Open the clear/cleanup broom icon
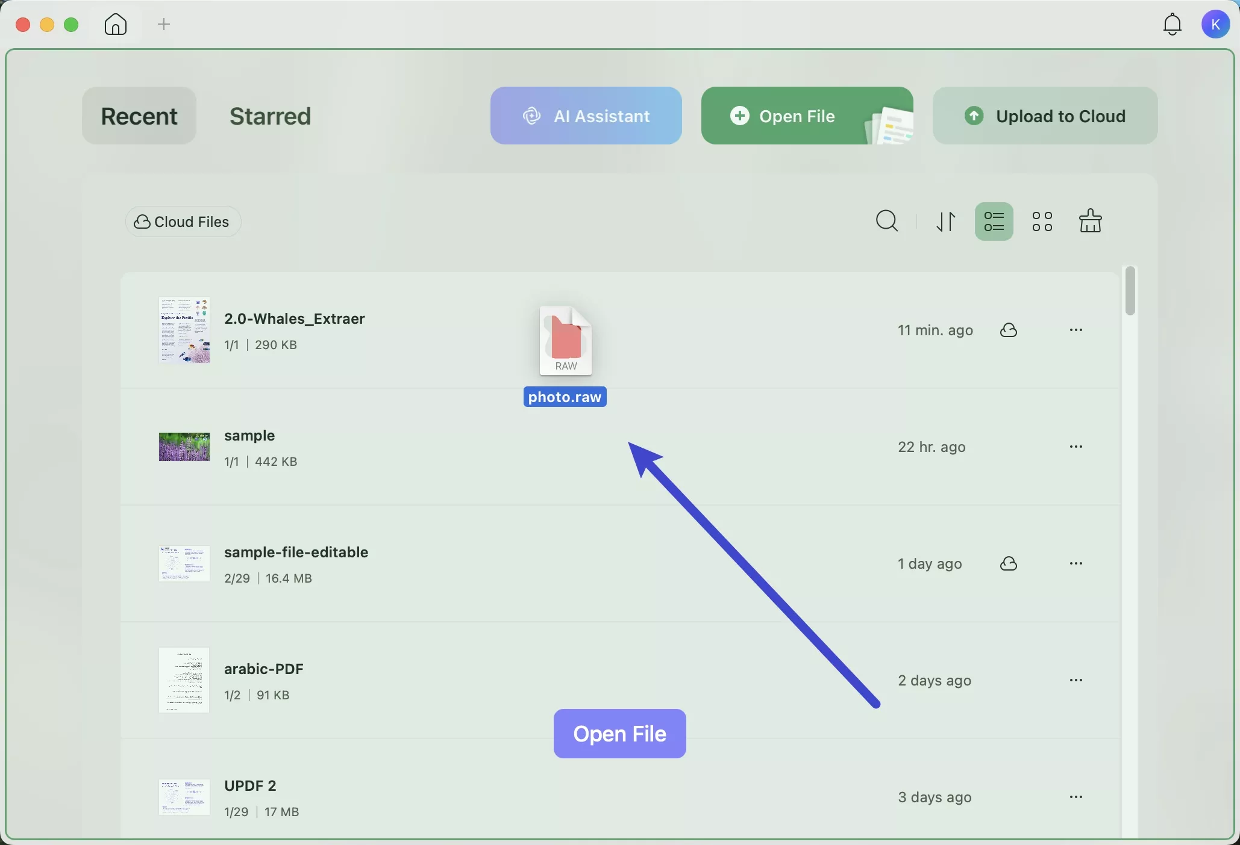Image resolution: width=1240 pixels, height=845 pixels. click(x=1091, y=221)
